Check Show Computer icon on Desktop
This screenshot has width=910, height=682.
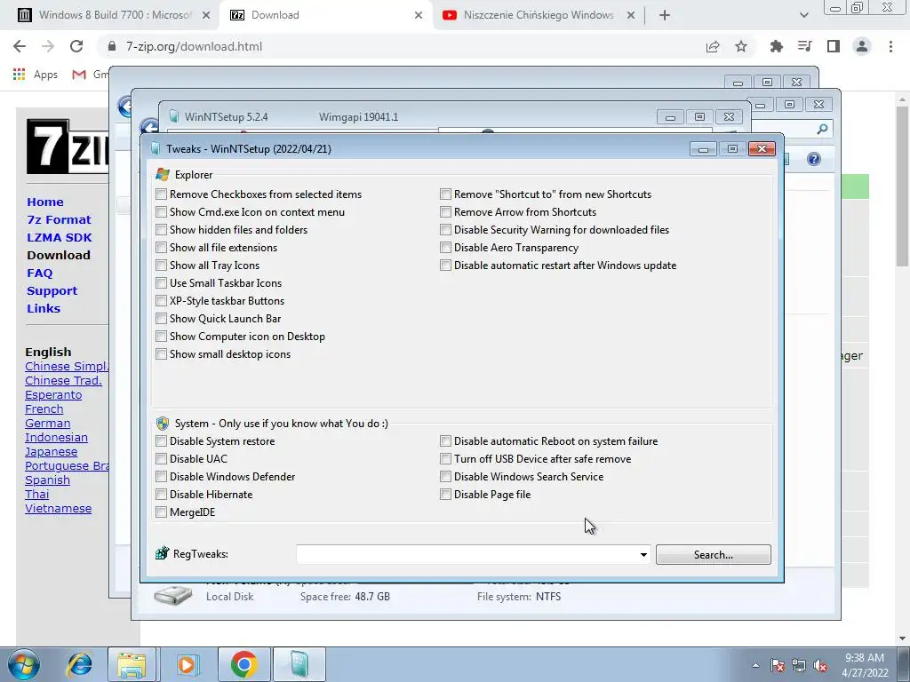coord(162,337)
